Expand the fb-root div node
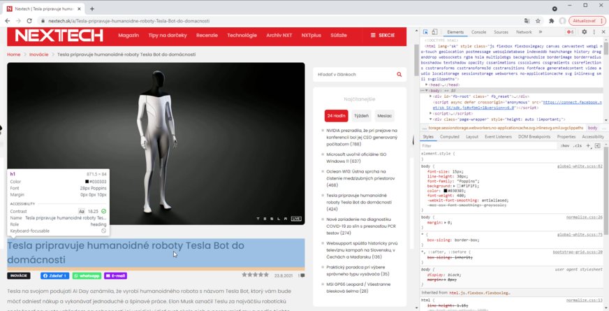This screenshot has width=609, height=311. (x=431, y=95)
